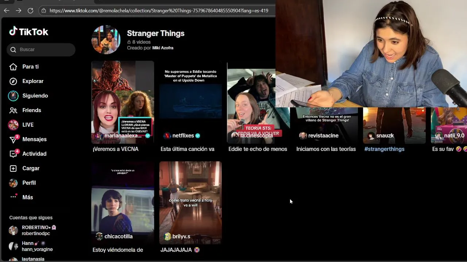Screen dimensions: 467x262
Task: Click caption 'Estoy viéndomela de'
Action: (x=117, y=250)
